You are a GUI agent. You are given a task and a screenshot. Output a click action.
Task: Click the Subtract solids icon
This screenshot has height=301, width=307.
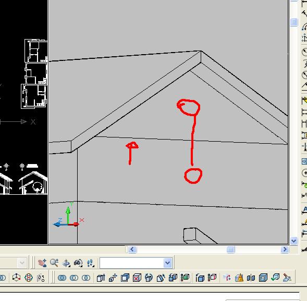[x=74, y=278]
